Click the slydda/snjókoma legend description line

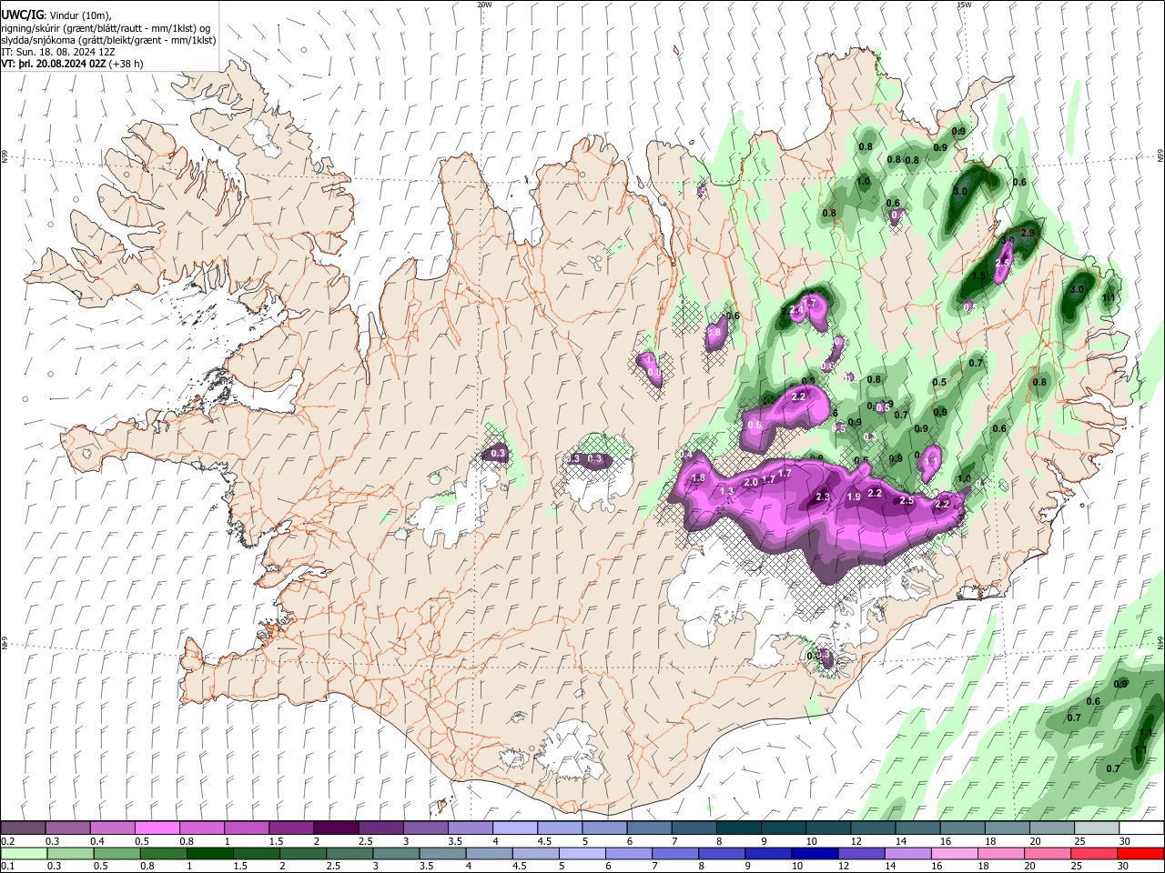click(108, 40)
